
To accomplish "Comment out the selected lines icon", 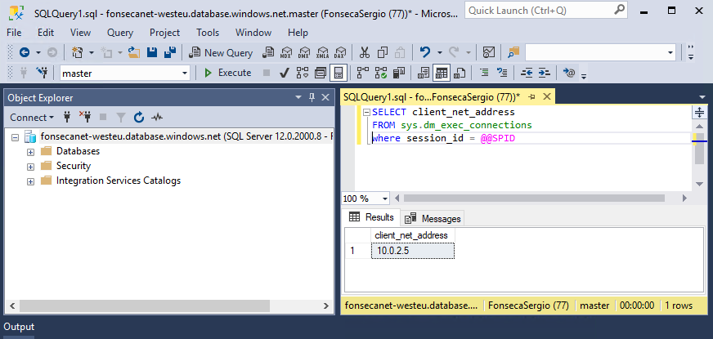I will [484, 72].
